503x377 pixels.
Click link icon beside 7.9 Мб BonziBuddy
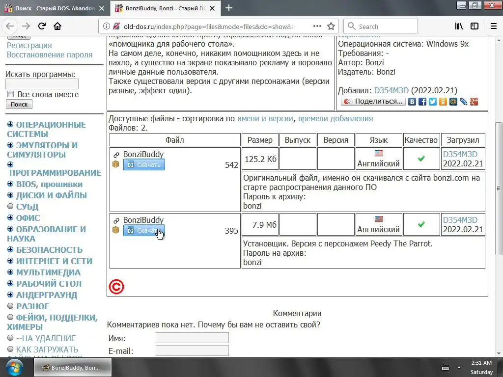coord(116,220)
